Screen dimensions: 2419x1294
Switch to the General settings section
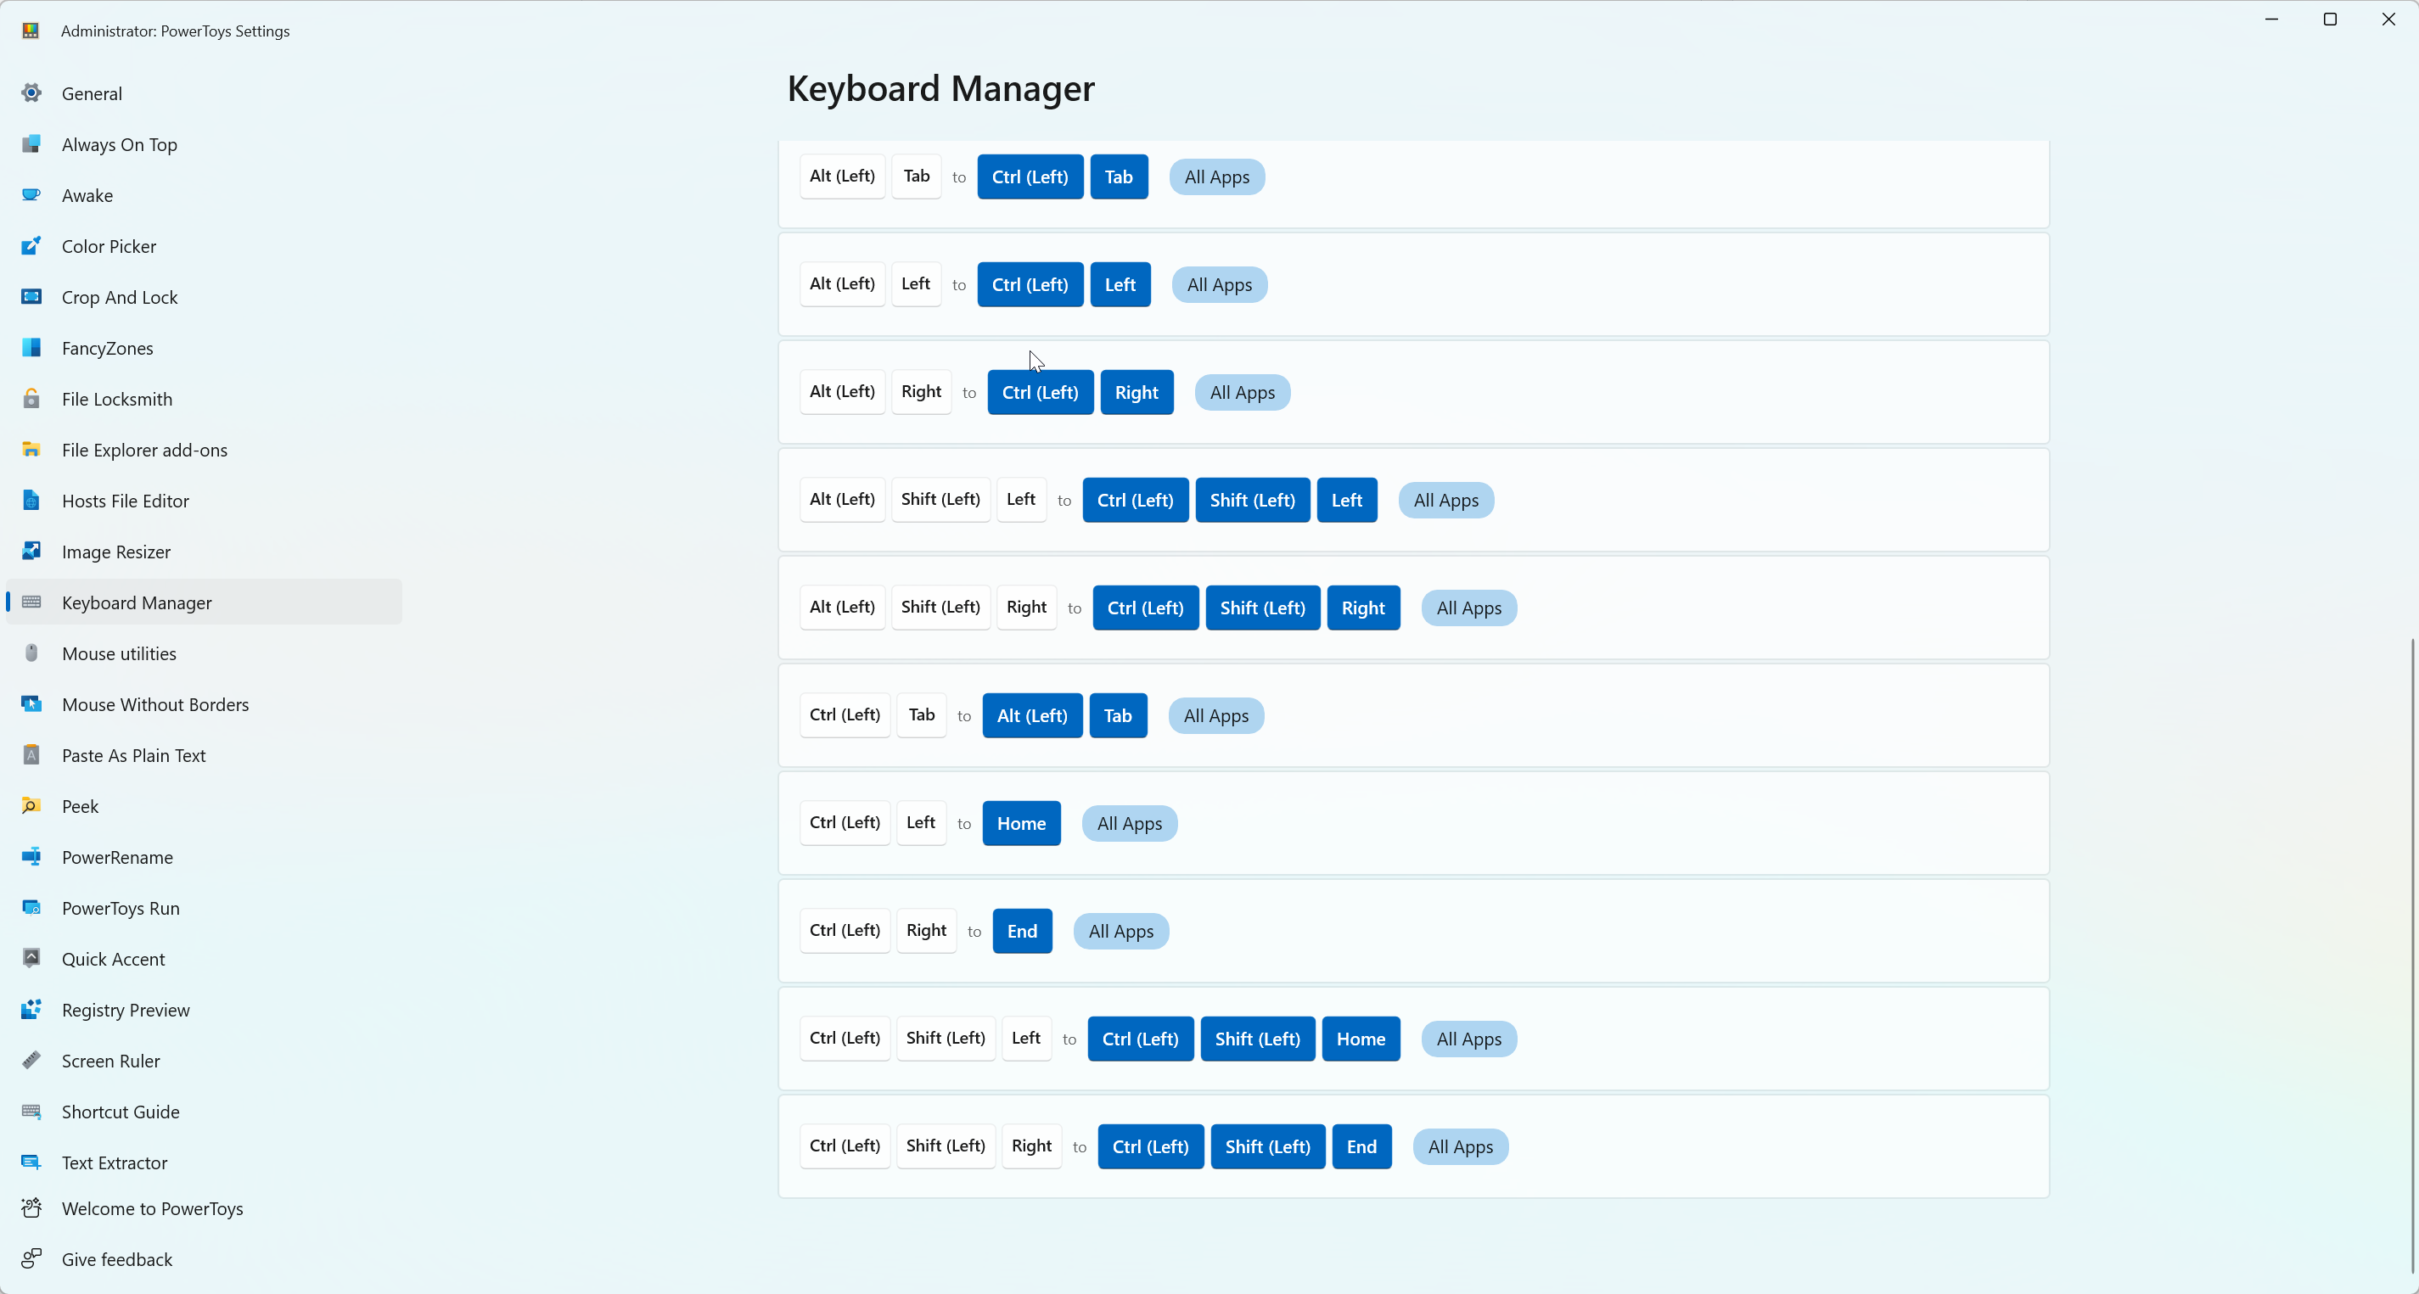click(x=91, y=93)
